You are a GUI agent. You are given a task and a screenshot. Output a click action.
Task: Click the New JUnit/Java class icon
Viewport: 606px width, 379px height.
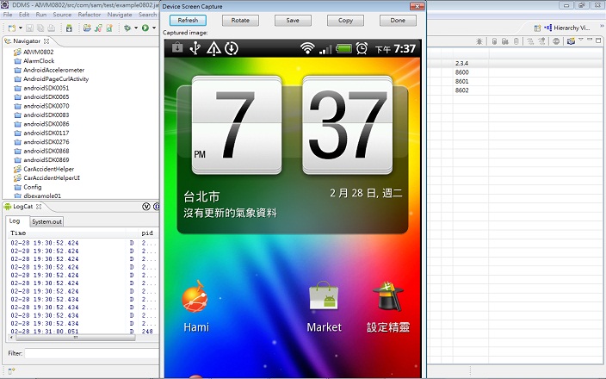tap(98, 28)
